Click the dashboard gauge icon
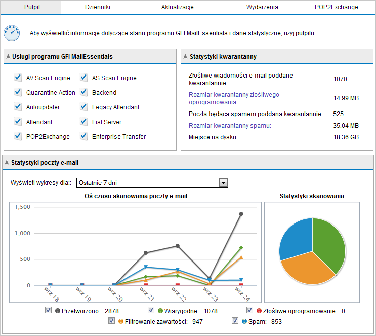This screenshot has height=336, width=376. tap(12, 33)
